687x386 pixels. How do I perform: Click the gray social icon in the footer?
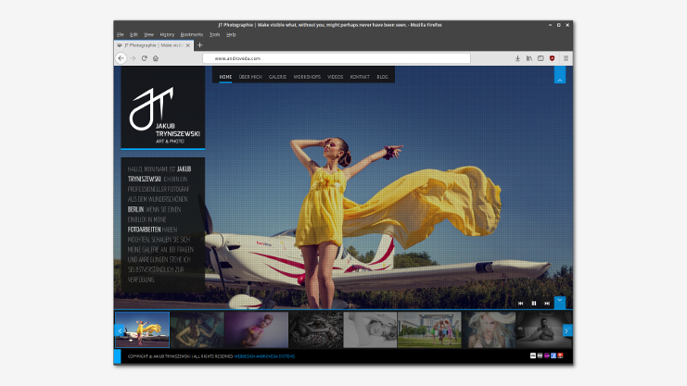point(540,355)
